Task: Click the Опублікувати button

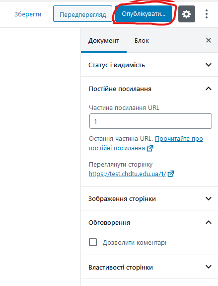Action: (x=144, y=14)
